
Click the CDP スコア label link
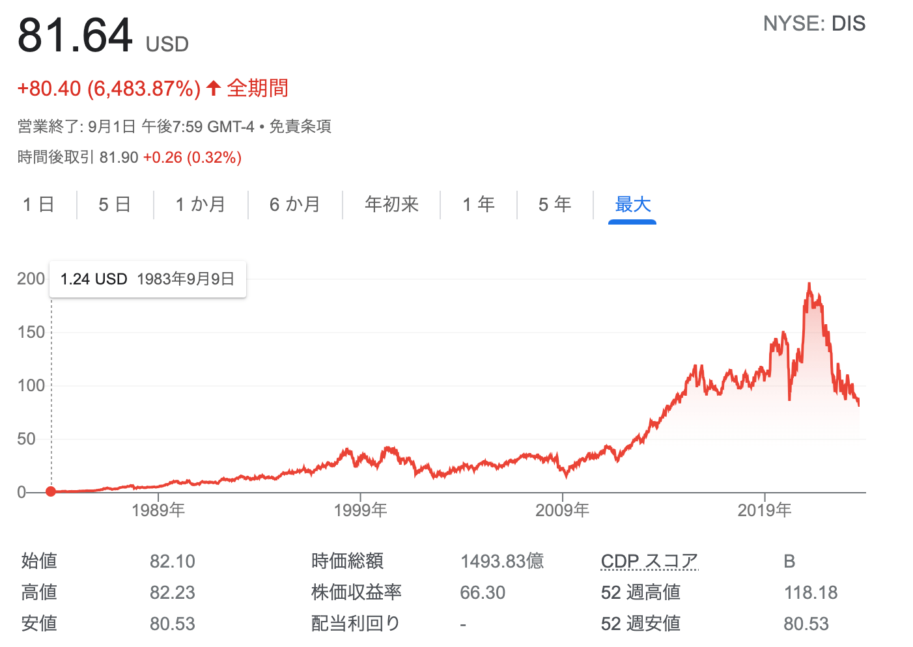[x=649, y=561]
